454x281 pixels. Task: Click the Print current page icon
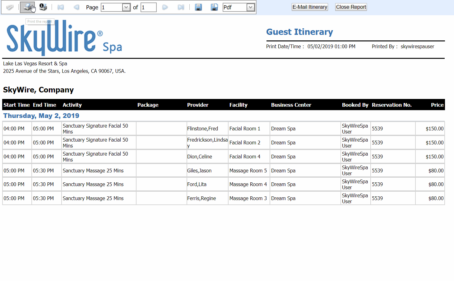click(x=43, y=7)
